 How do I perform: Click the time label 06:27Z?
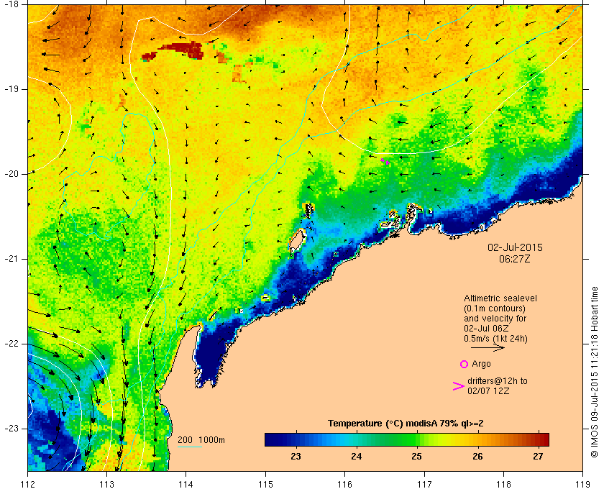[x=515, y=259]
